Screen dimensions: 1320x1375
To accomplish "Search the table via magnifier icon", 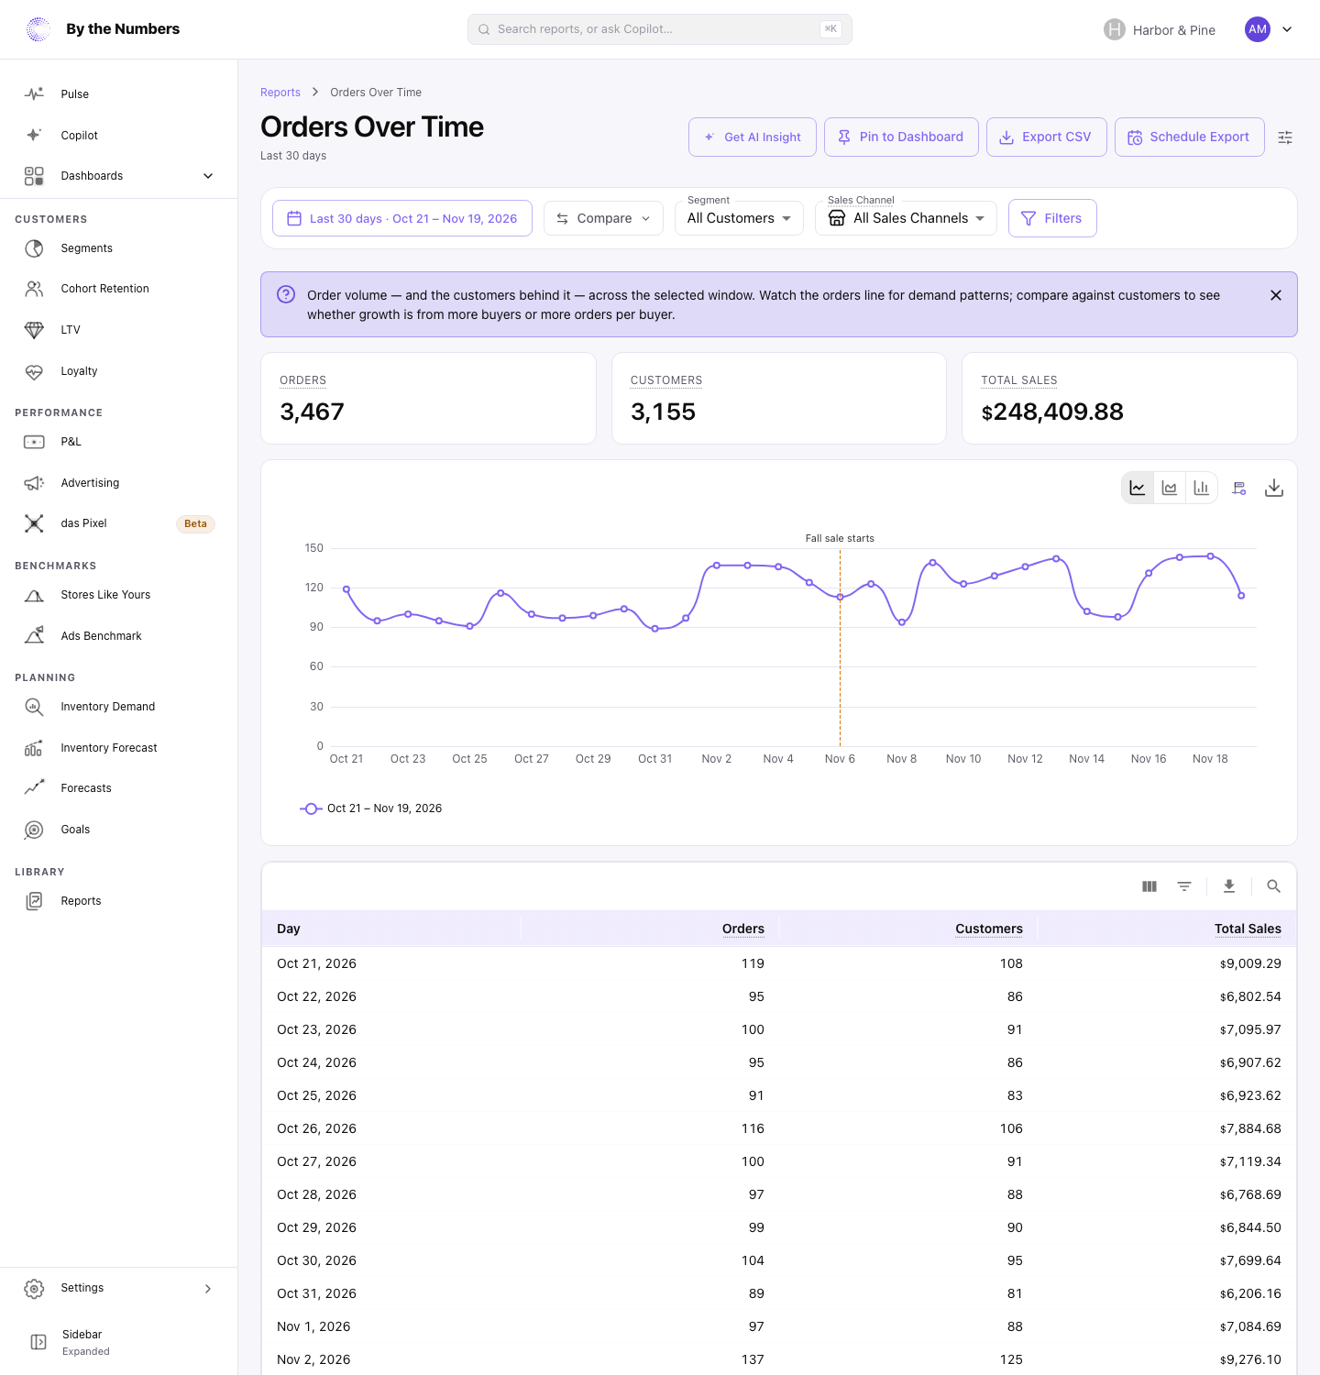I will pos(1273,886).
